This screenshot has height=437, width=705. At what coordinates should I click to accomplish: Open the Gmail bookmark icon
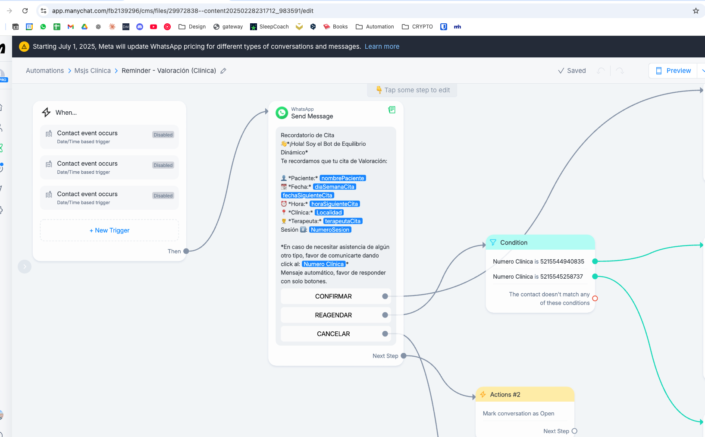click(71, 27)
